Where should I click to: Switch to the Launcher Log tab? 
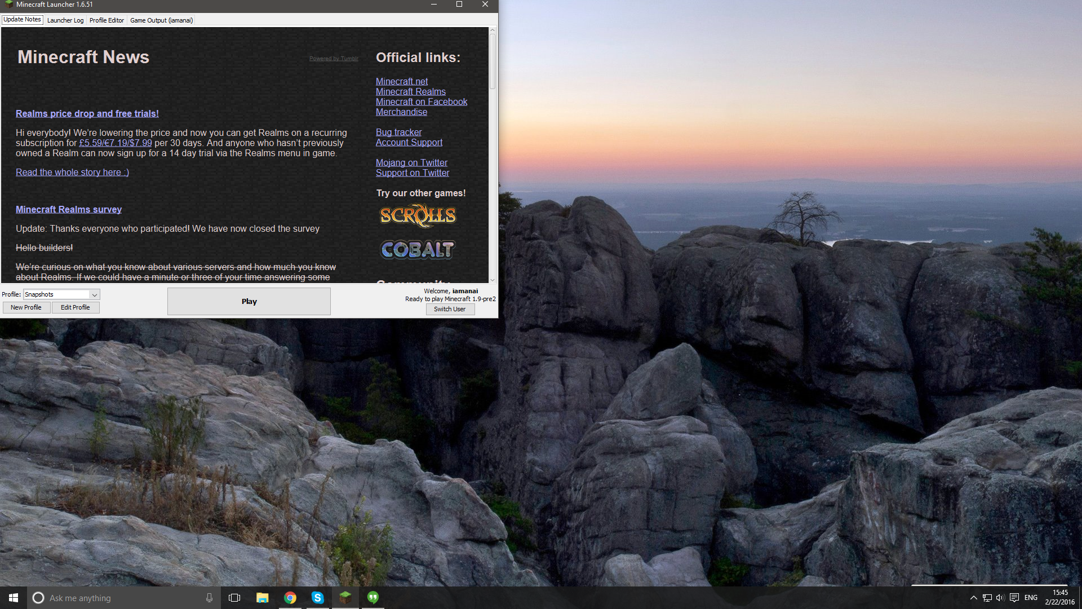coord(65,20)
